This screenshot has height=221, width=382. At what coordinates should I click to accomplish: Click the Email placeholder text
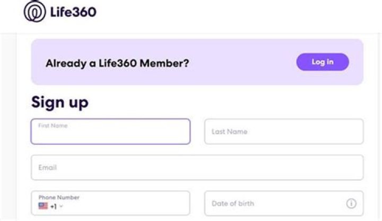click(x=47, y=168)
